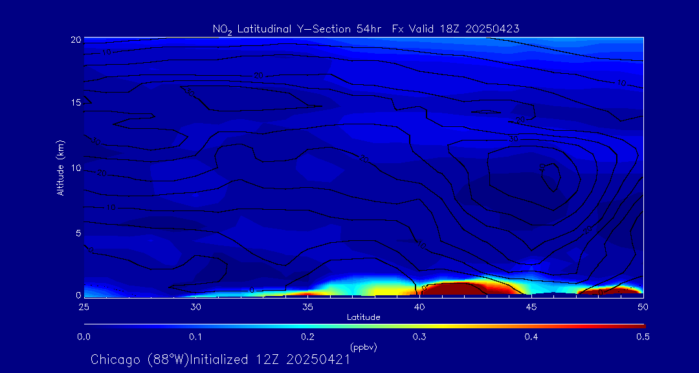This screenshot has height=373, width=699.
Task: Select the altitude tick label 15
Action: click(76, 103)
